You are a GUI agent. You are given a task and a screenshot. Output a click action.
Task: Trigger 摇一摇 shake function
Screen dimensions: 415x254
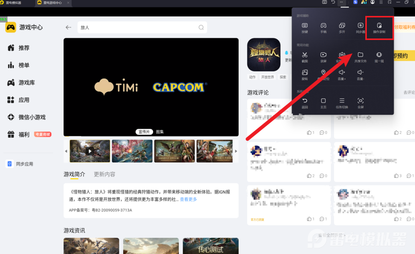click(x=379, y=57)
